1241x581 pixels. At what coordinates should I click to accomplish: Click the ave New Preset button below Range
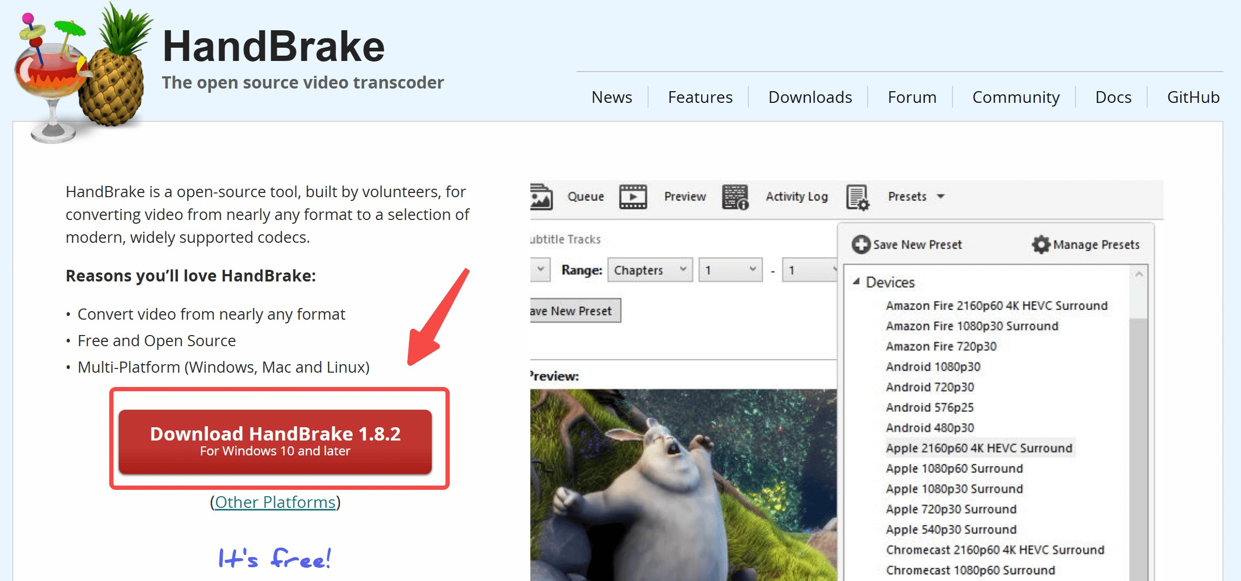pos(575,311)
